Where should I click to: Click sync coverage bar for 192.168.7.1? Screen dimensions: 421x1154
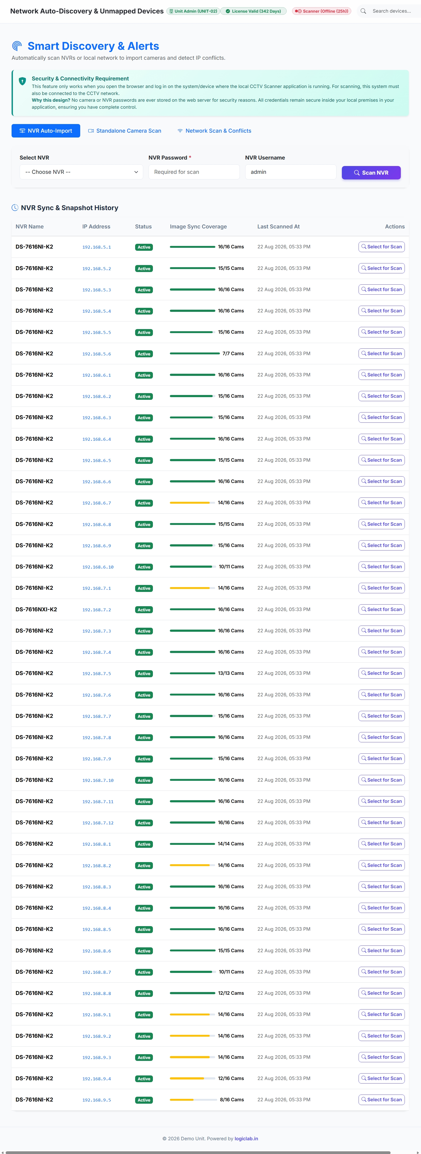(192, 588)
